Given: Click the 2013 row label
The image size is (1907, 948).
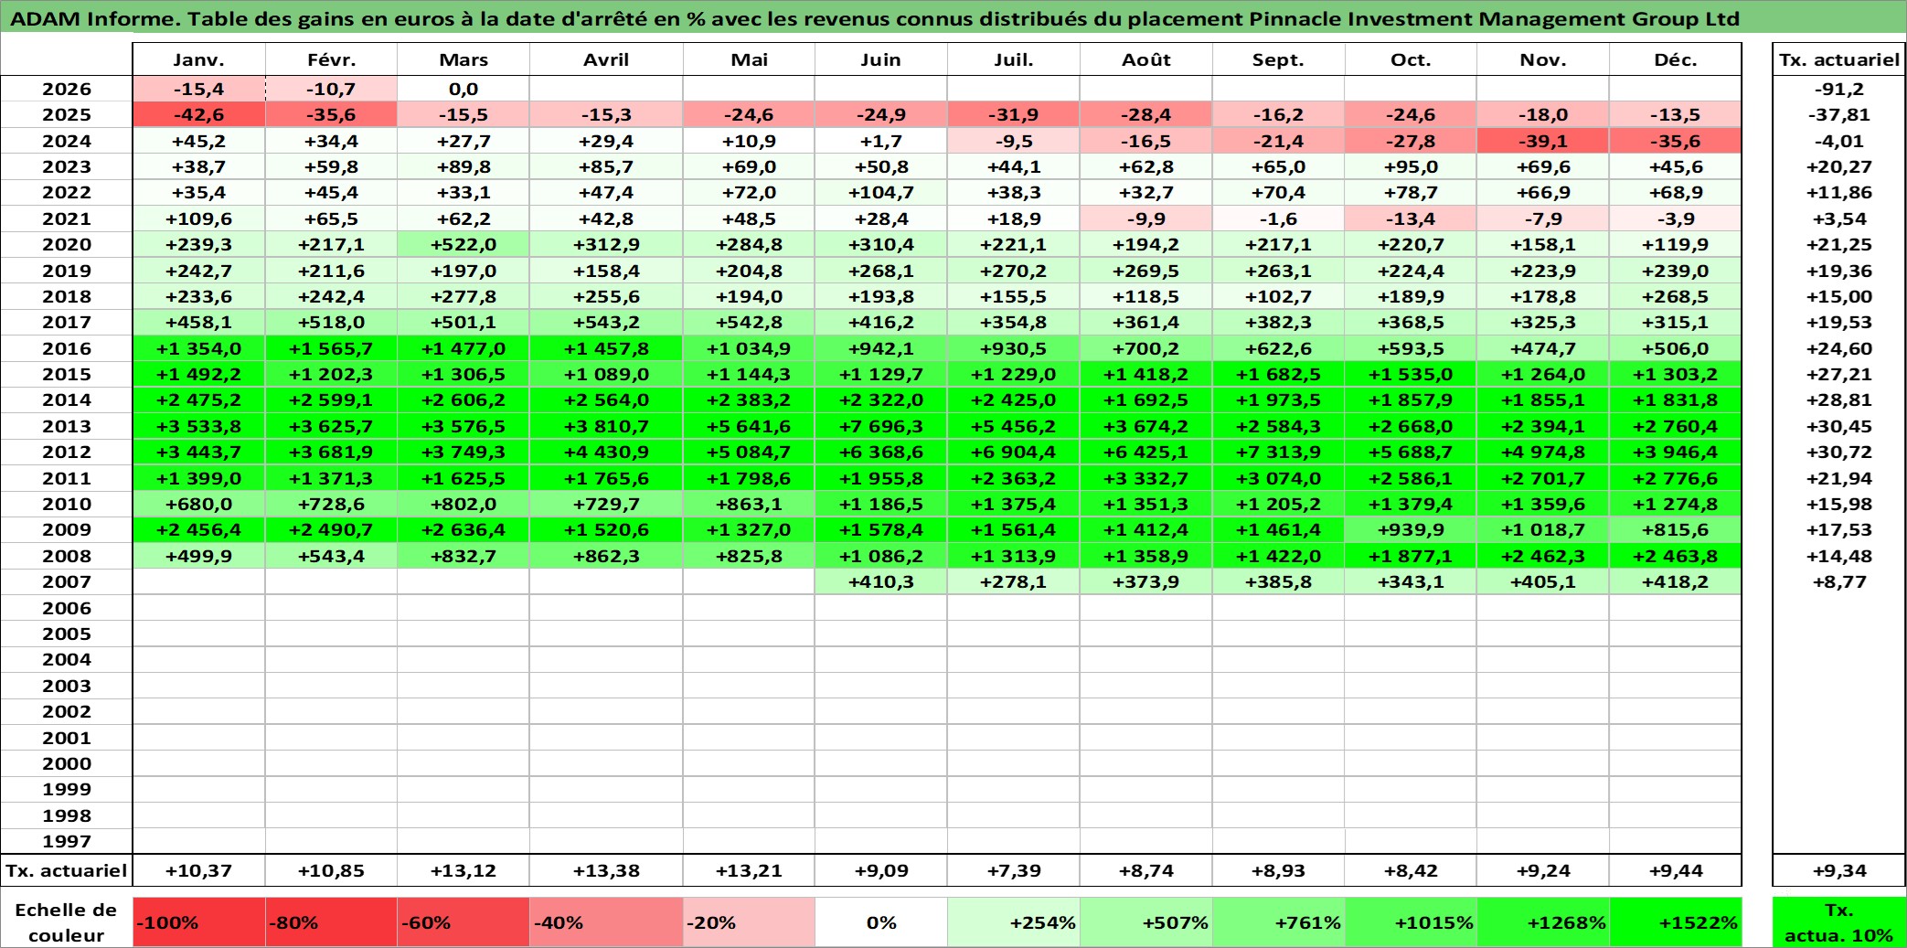Looking at the screenshot, I should pos(67,426).
